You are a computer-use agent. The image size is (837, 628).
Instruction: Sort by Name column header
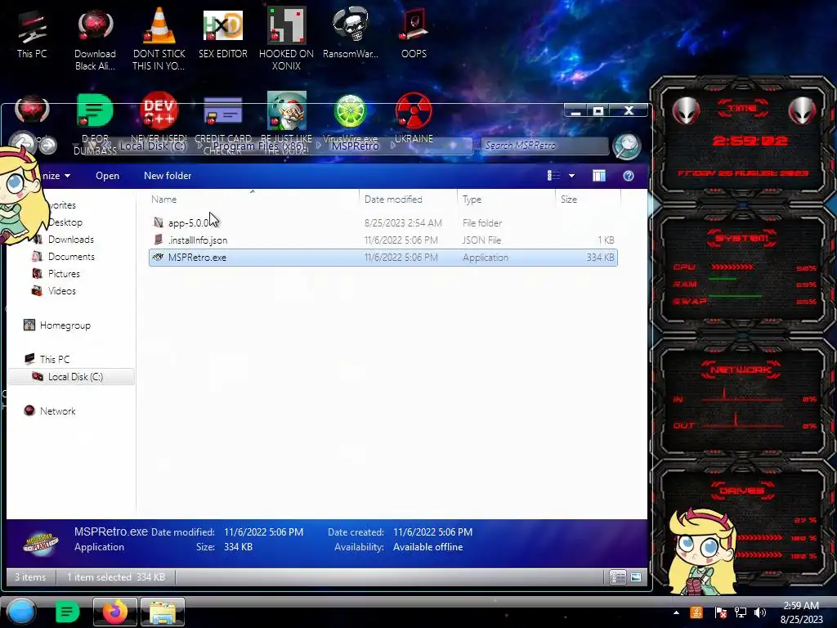(252, 200)
